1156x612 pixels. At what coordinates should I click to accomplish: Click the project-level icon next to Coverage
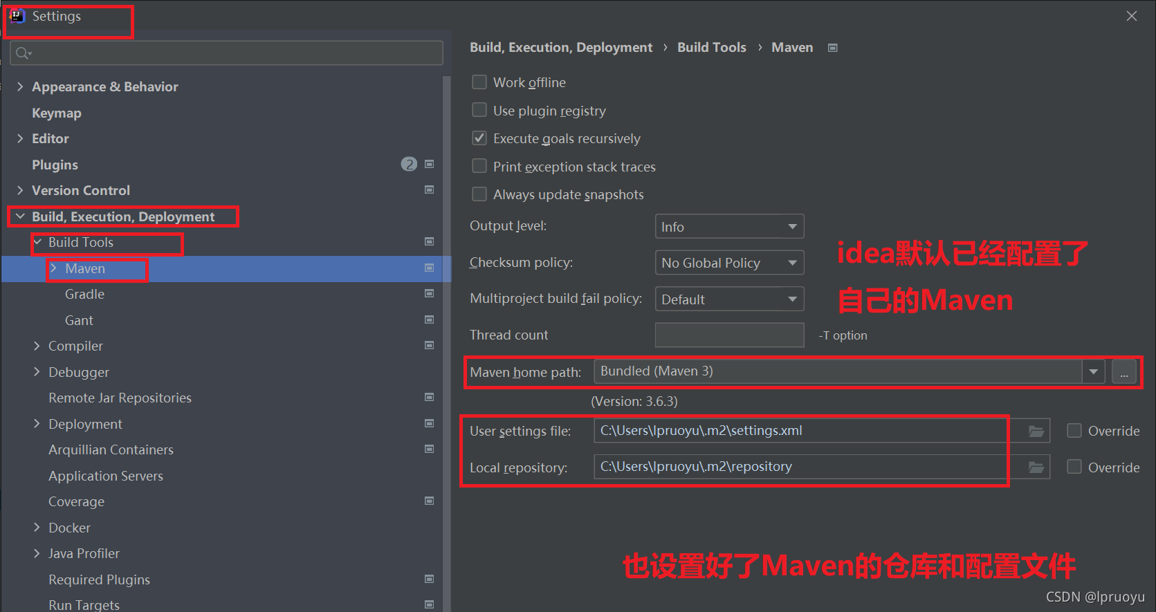pyautogui.click(x=429, y=501)
